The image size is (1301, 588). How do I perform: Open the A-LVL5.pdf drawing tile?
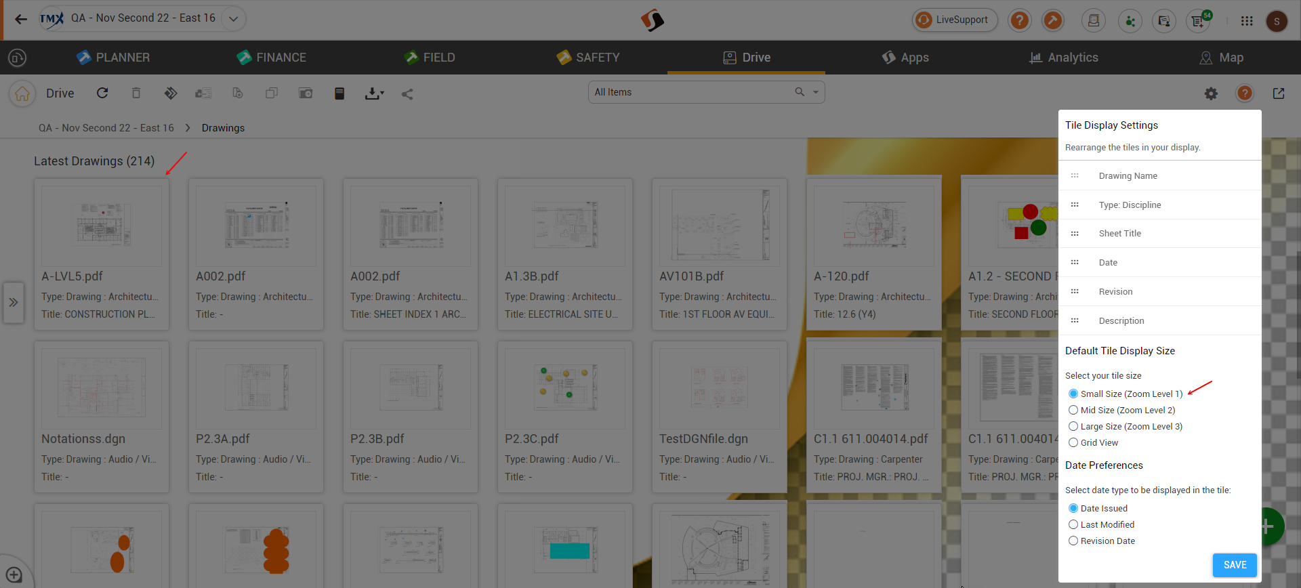point(102,254)
